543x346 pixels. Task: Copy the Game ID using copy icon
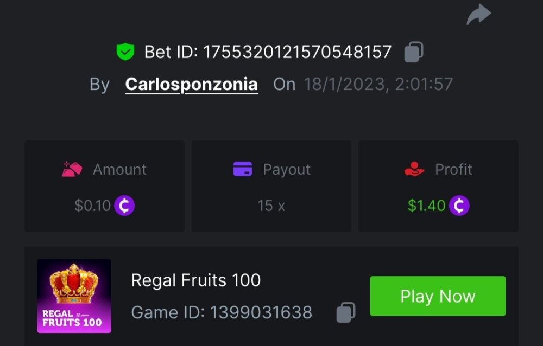coord(346,312)
